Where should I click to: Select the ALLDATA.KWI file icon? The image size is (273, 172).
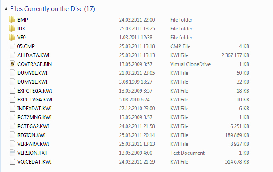pos(11,55)
